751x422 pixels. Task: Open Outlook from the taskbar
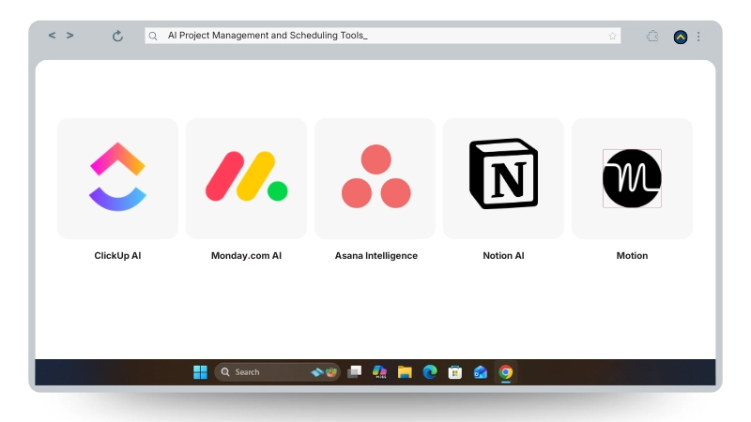(x=481, y=371)
